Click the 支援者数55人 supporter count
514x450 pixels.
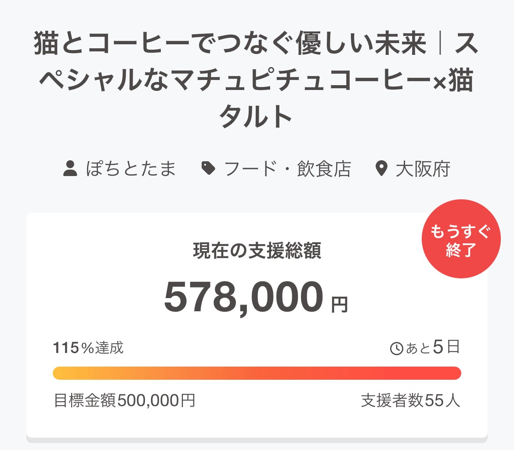[x=411, y=400]
